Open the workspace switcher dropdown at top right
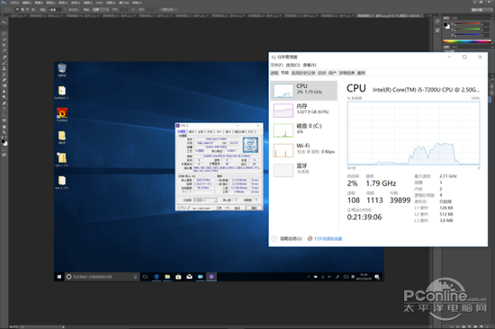The height and width of the screenshot is (329, 495). tap(481, 10)
